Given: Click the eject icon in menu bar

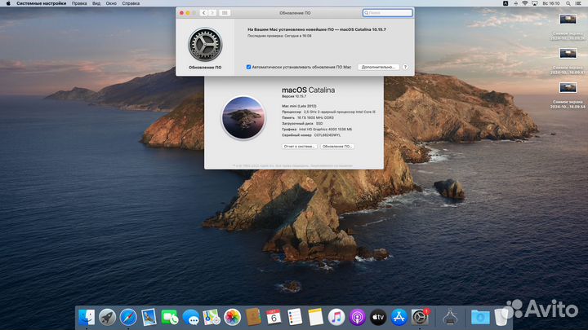Looking at the screenshot, I should (515, 3).
